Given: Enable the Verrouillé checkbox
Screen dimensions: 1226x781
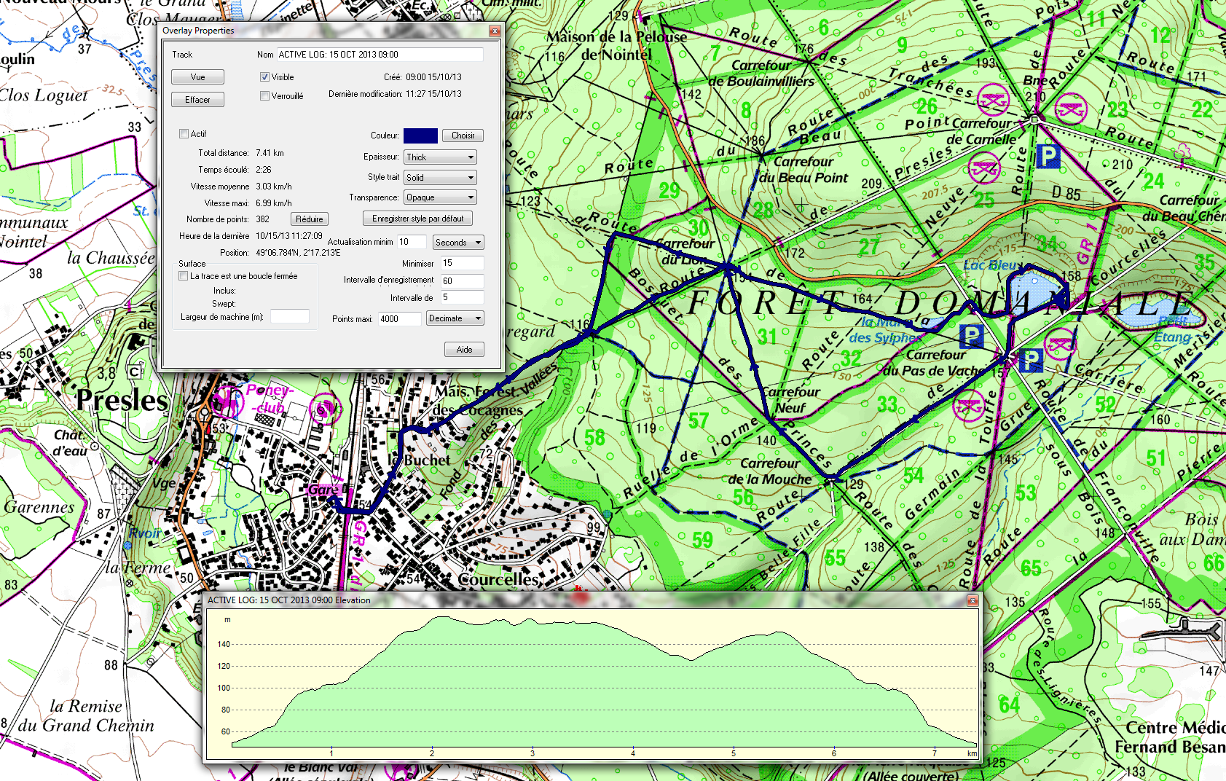Looking at the screenshot, I should click(x=265, y=96).
